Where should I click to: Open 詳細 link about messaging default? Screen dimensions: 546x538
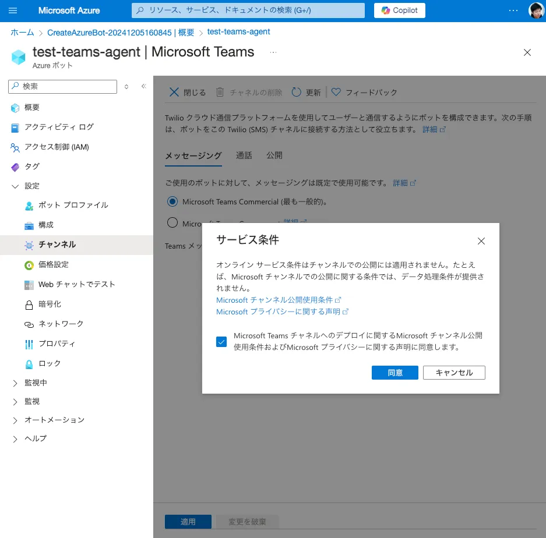coord(404,183)
